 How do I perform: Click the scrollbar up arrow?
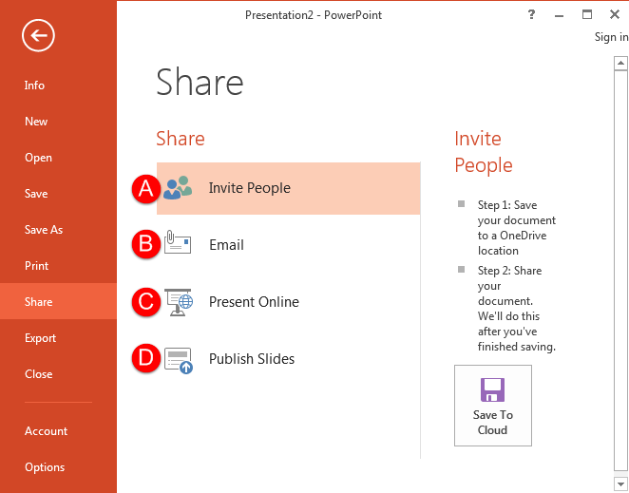(620, 63)
